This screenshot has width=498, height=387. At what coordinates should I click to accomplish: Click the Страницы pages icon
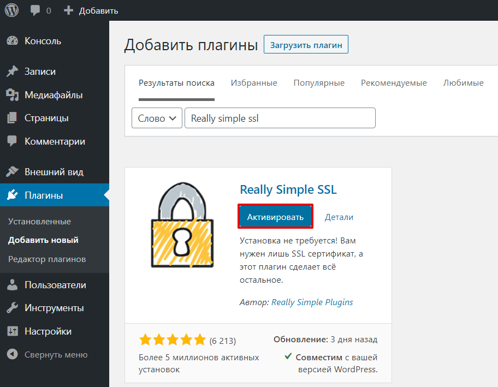[13, 118]
